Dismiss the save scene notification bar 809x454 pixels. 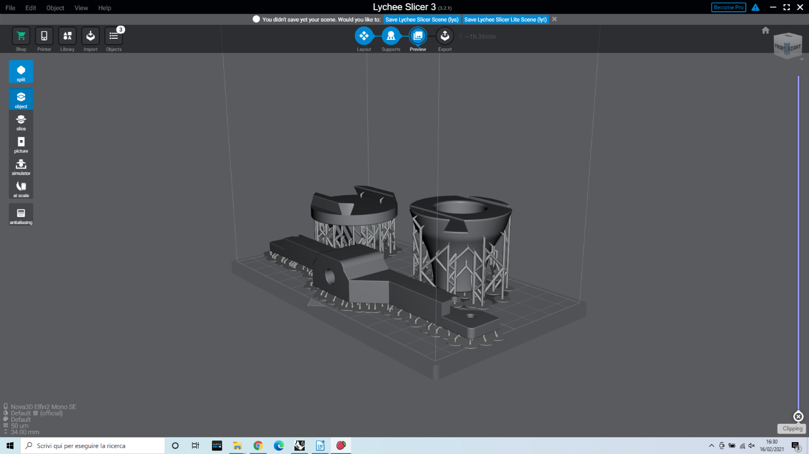tap(554, 19)
